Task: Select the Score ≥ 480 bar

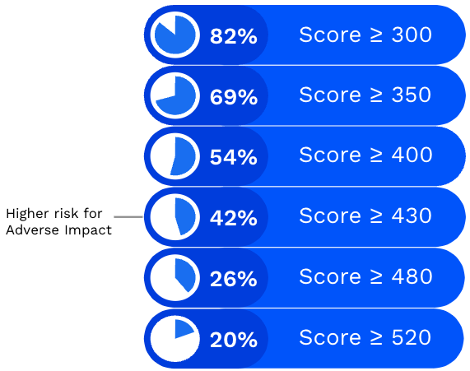Action: pyautogui.click(x=305, y=277)
